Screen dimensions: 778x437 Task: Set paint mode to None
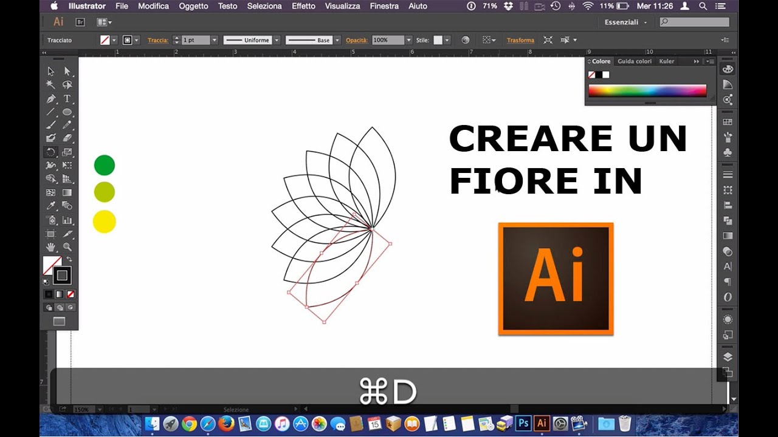click(71, 294)
